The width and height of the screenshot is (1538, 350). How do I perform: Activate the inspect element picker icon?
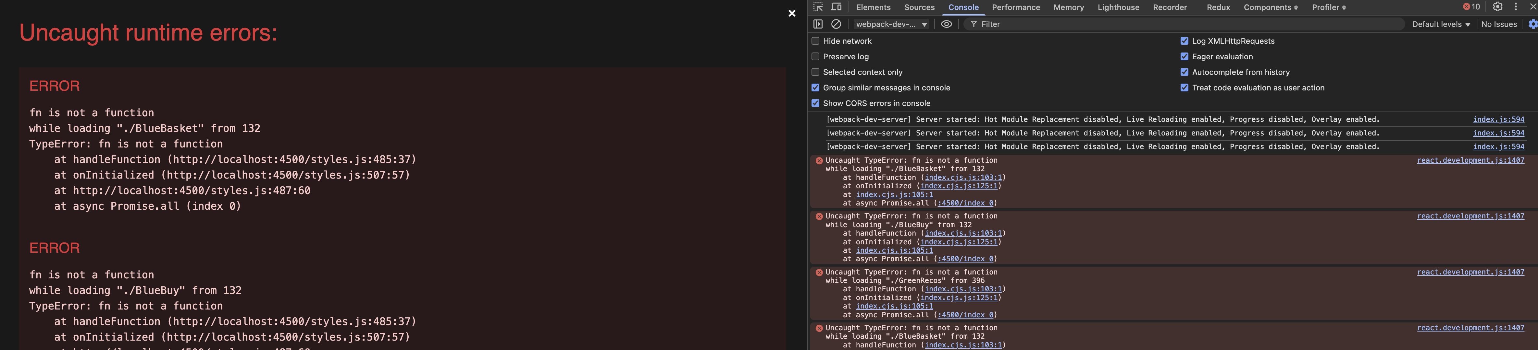point(818,7)
